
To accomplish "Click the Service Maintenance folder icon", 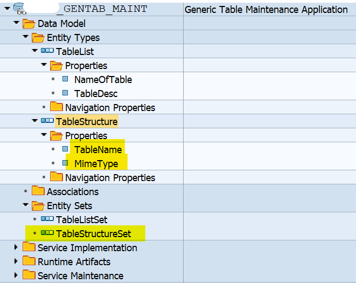I will pyautogui.click(x=29, y=274).
